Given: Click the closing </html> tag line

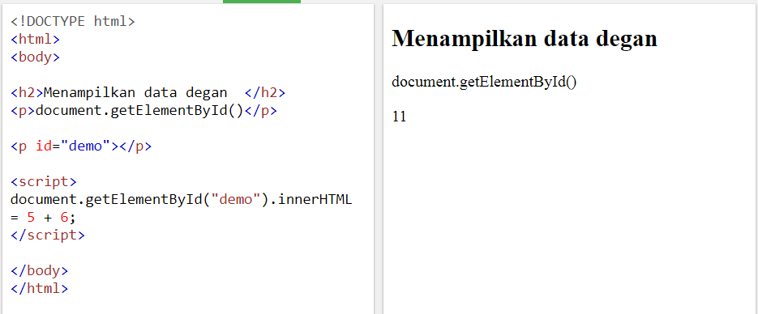Looking at the screenshot, I should tap(39, 288).
